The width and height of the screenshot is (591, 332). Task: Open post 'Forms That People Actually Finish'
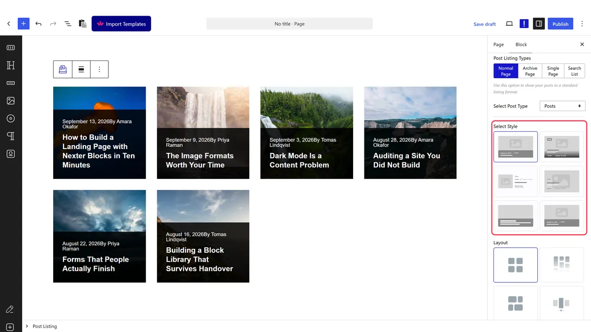click(x=96, y=264)
